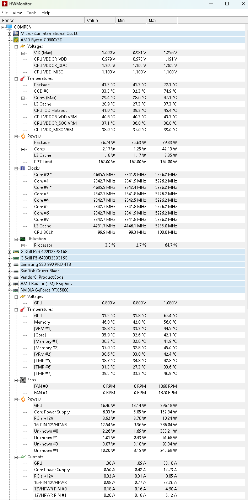Collapse the AMD Ryzen 7 9800X3D node
Screen dimensions: 248x500
(x=10, y=40)
